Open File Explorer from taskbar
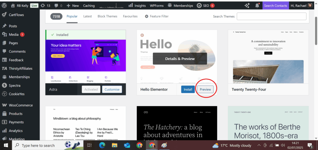 [x=115, y=145]
